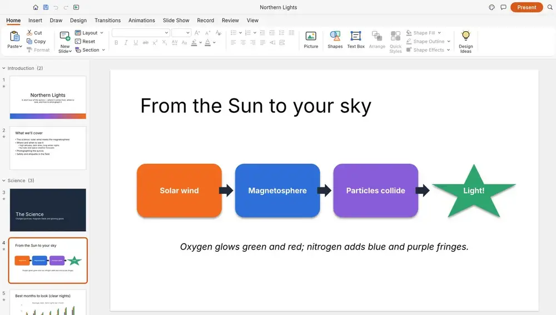
Task: Switch to the Transitions tab
Action: pos(107,20)
